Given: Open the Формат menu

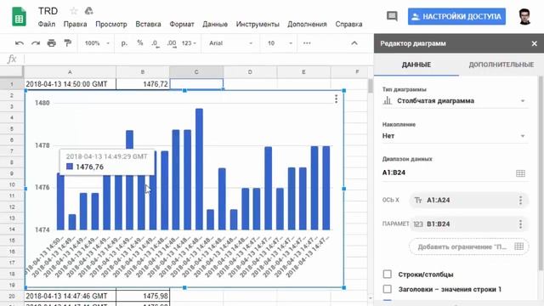Looking at the screenshot, I should (182, 25).
